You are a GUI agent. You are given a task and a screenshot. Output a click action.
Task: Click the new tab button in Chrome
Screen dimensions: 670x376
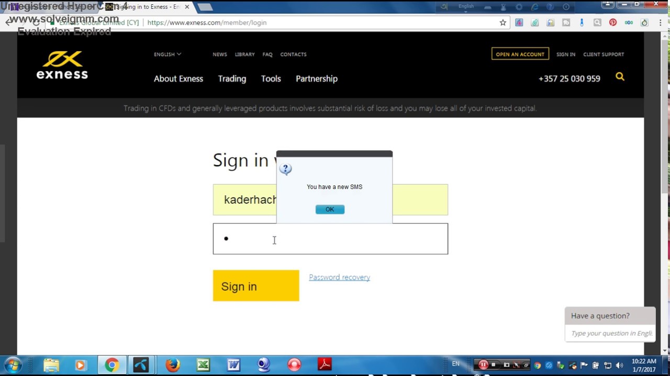coord(205,7)
